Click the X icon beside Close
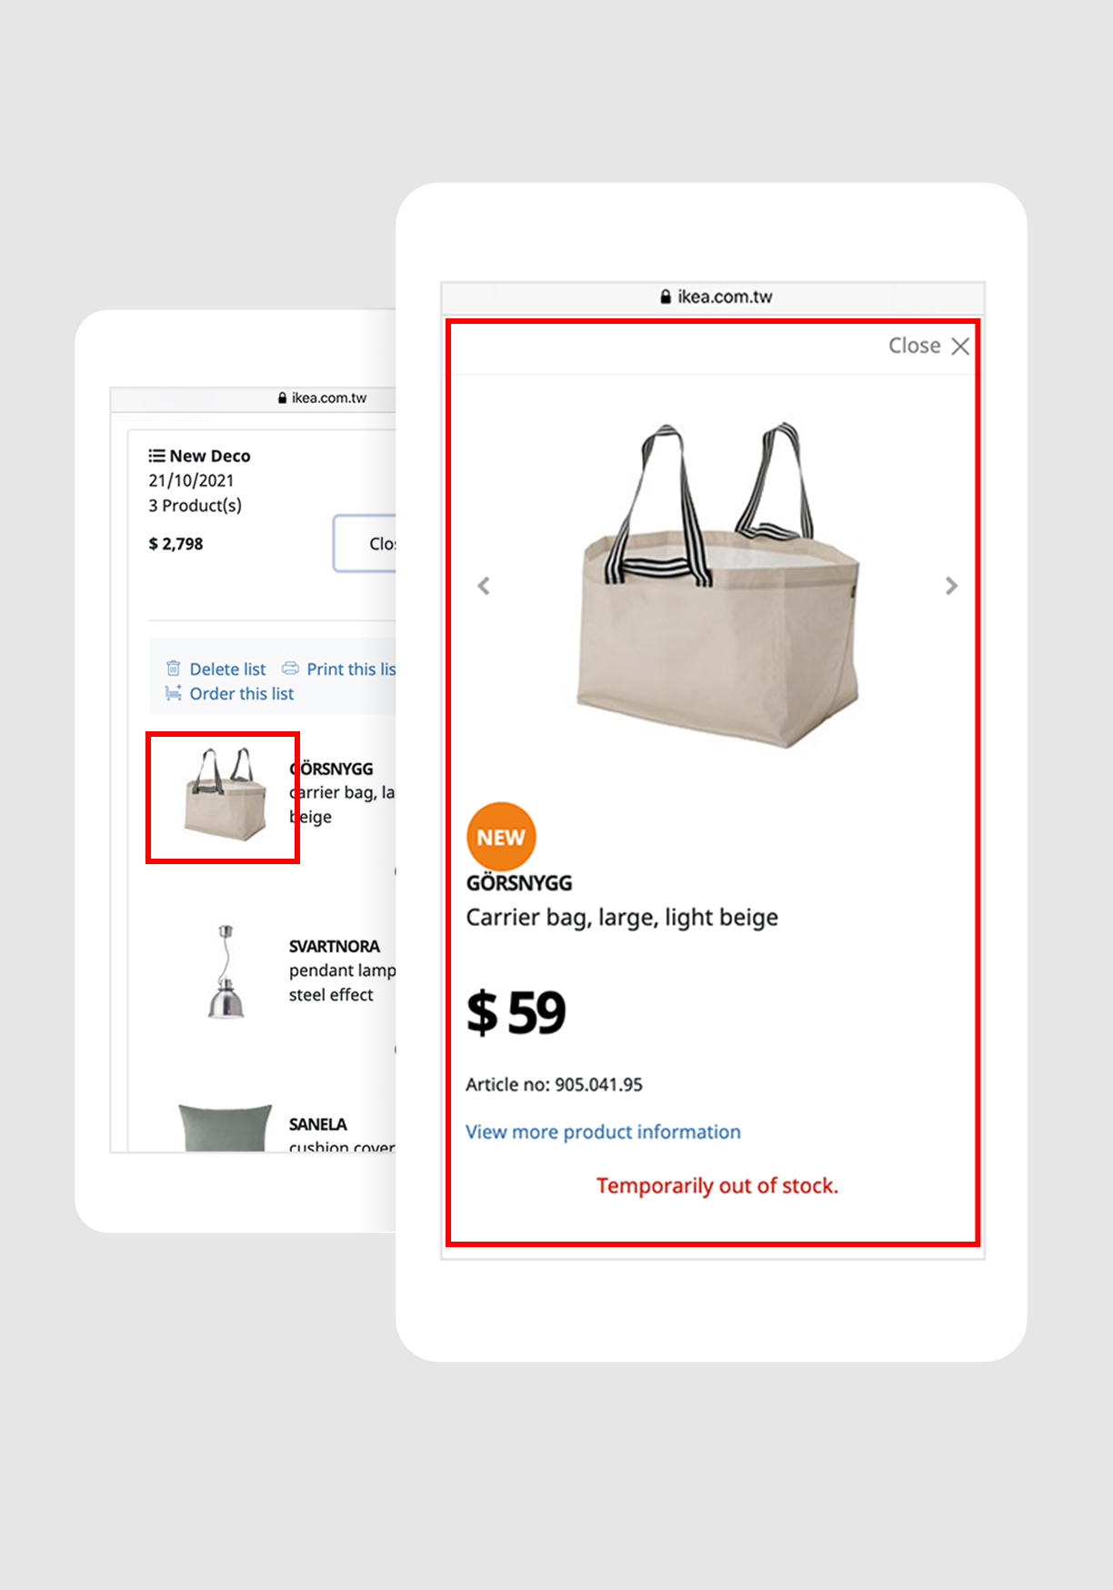 pyautogui.click(x=960, y=346)
